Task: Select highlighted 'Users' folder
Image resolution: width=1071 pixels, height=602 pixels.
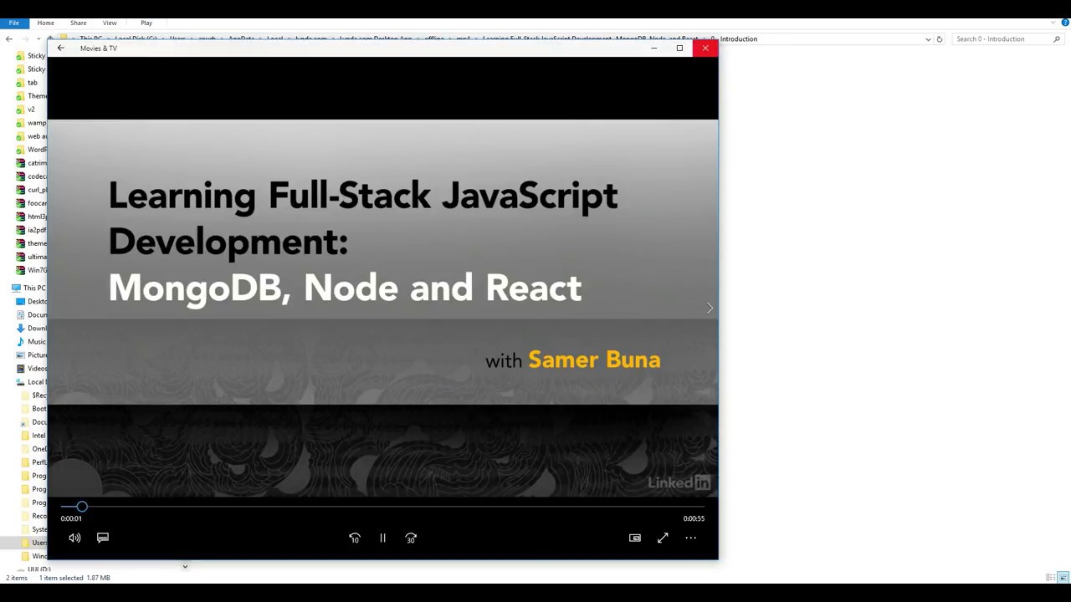Action: click(x=33, y=543)
